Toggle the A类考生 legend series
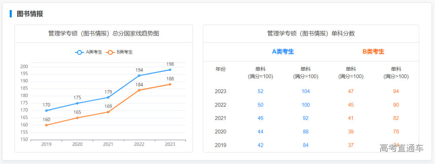 [89, 52]
